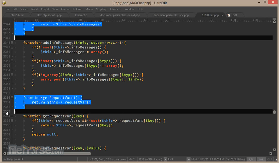
Task: Click the MAC line terminator status field
Action: coord(131,159)
